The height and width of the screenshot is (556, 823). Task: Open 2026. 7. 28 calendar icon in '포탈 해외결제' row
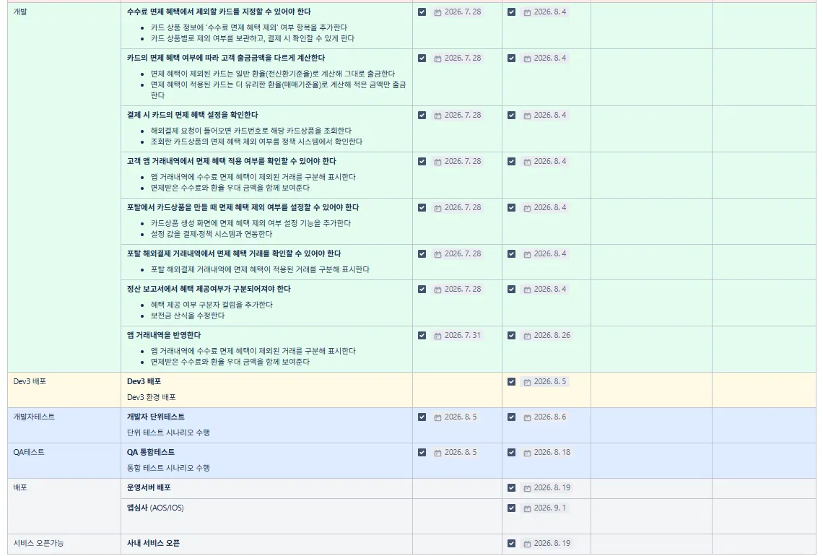click(x=437, y=254)
